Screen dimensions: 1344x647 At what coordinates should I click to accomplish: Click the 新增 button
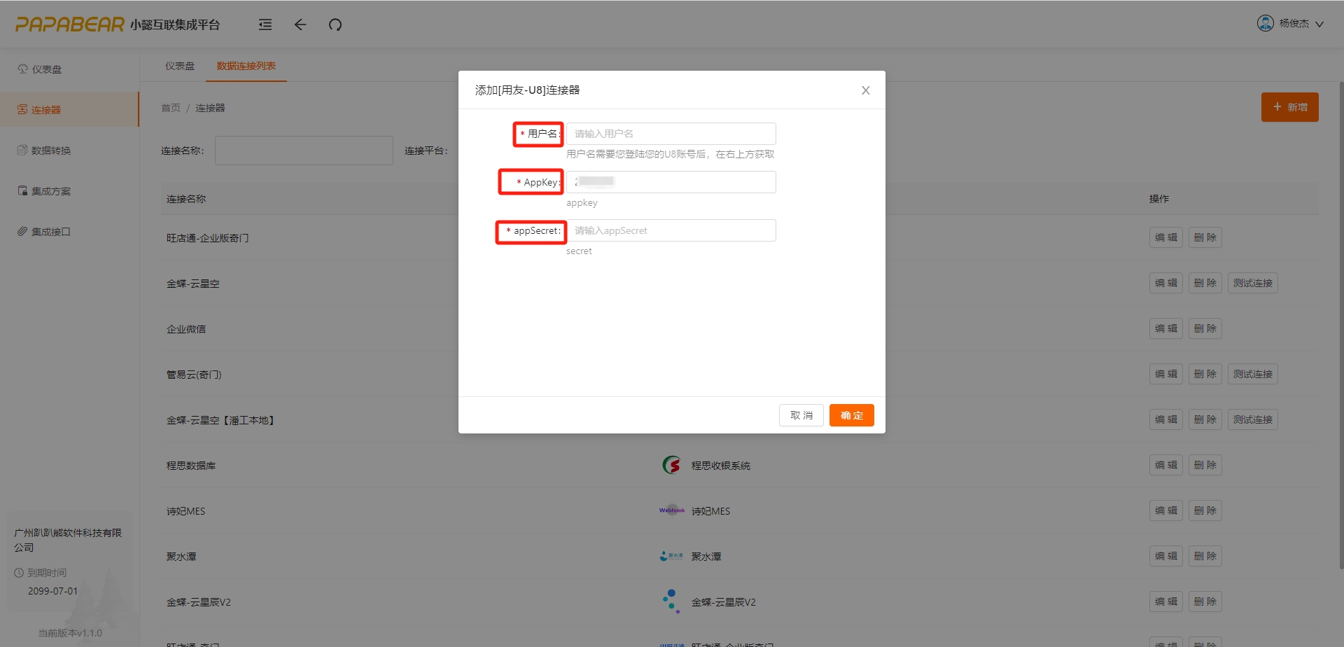click(x=1289, y=107)
